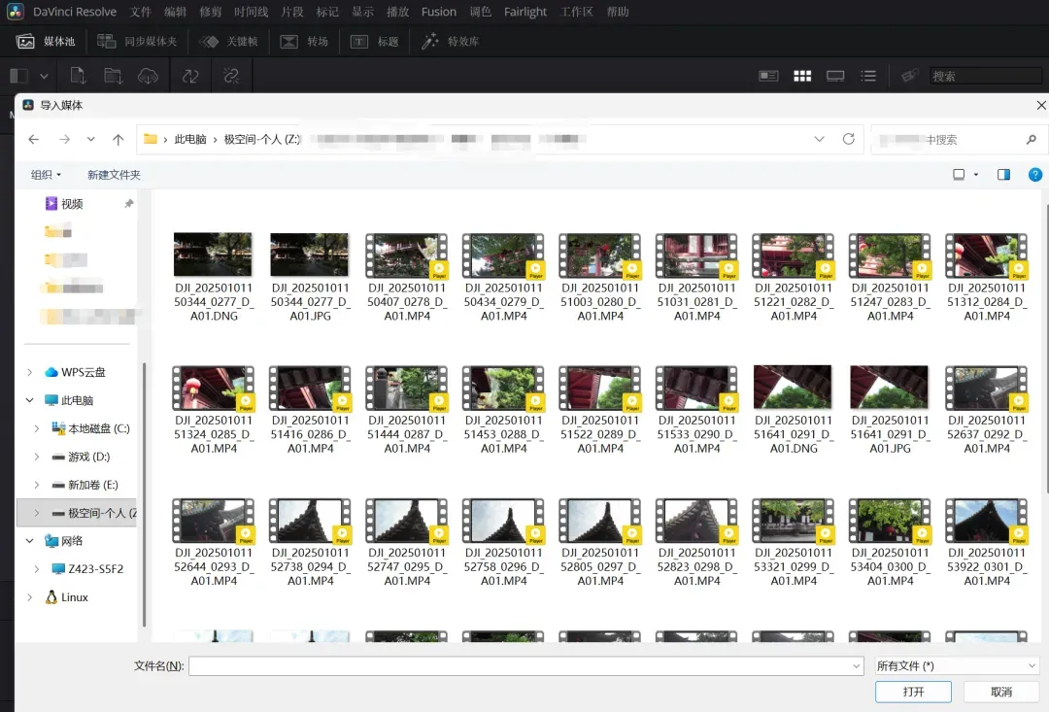
Task: Open the Fusion menu
Action: click(439, 12)
